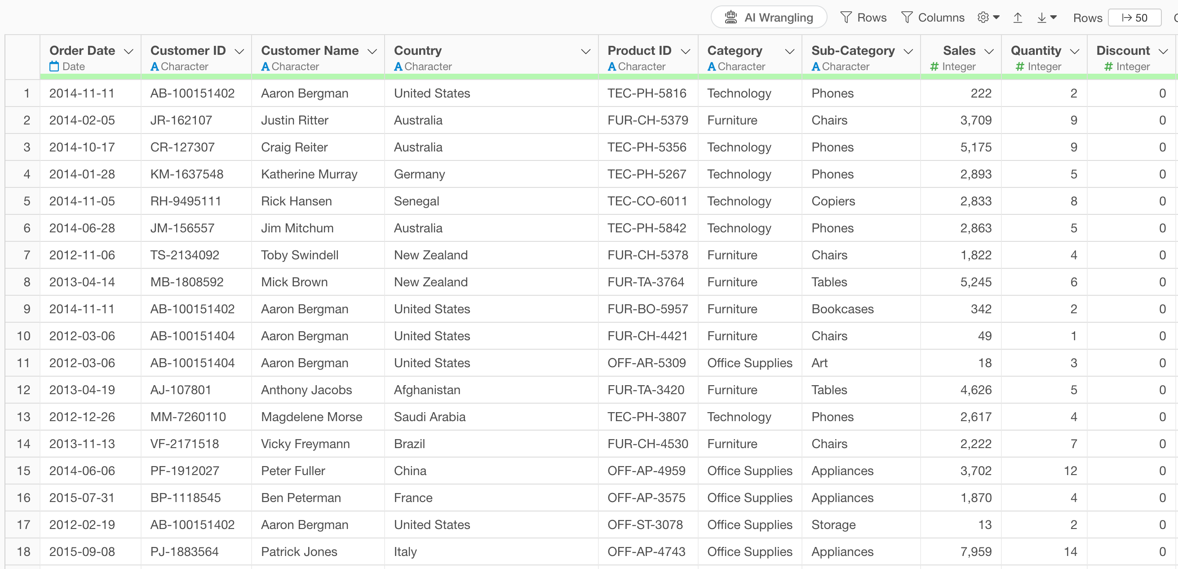Open the Country column dropdown
The width and height of the screenshot is (1178, 569).
pos(585,51)
